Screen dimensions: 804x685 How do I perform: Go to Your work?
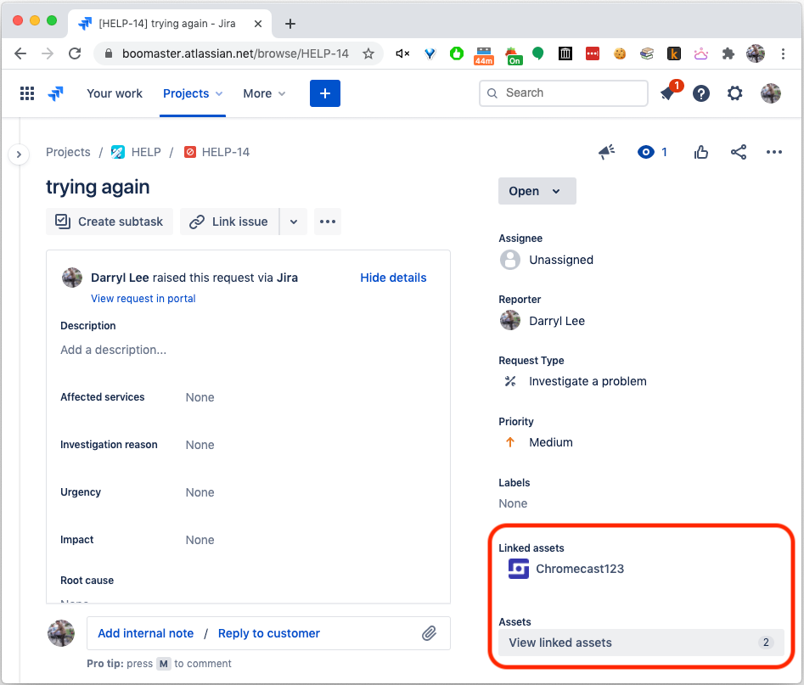pos(115,93)
